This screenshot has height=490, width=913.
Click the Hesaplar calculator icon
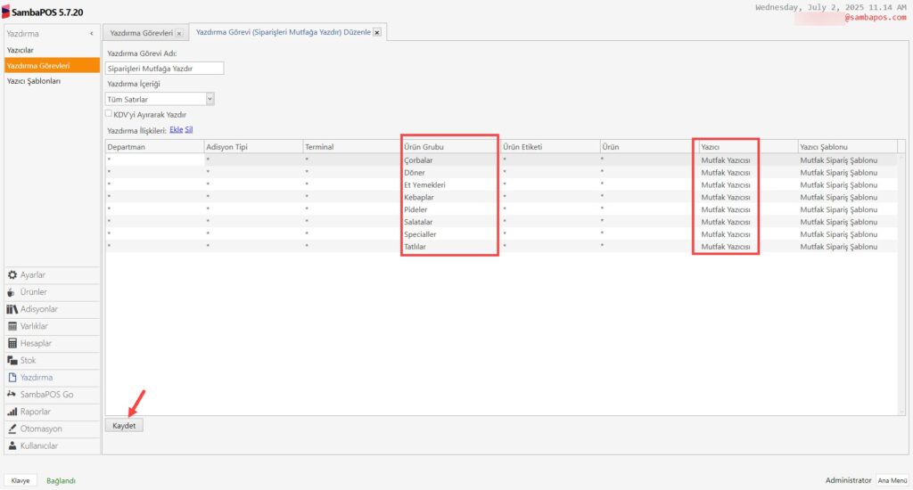tap(12, 343)
